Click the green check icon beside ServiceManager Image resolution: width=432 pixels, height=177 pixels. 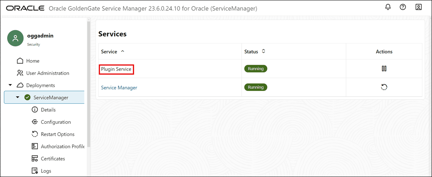pyautogui.click(x=27, y=97)
